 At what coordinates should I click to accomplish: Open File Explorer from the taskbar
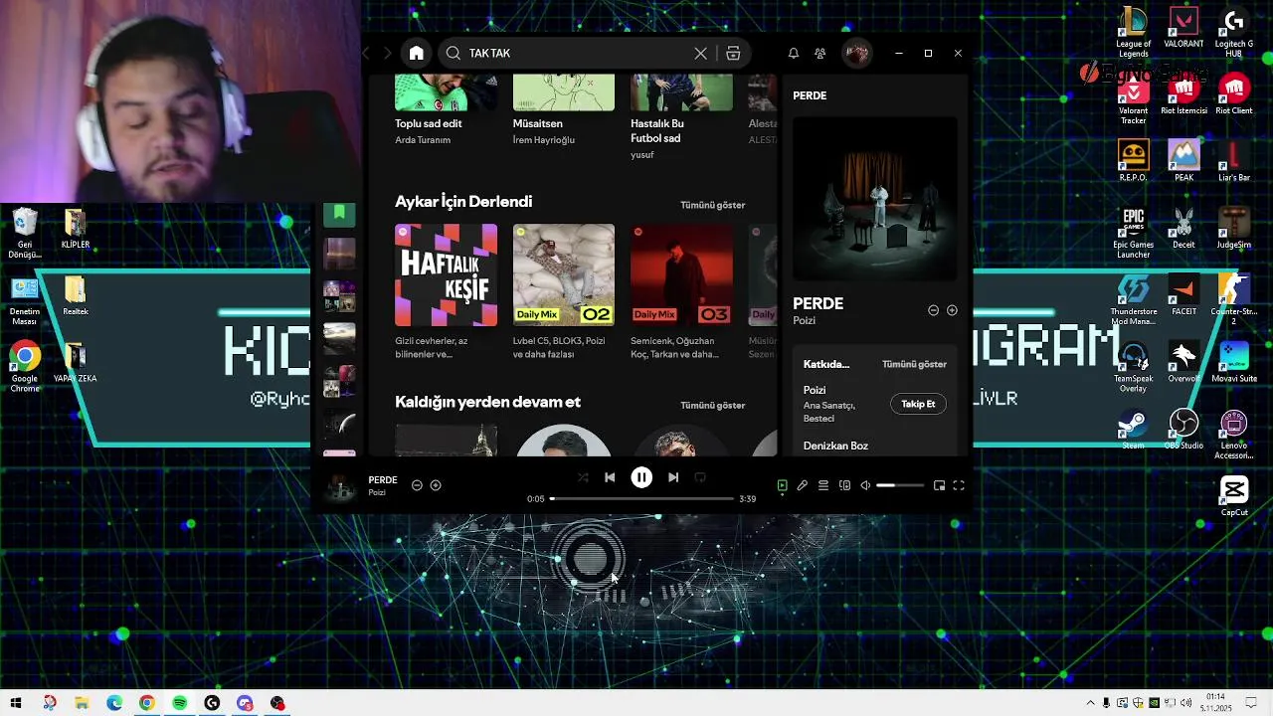pos(82,703)
